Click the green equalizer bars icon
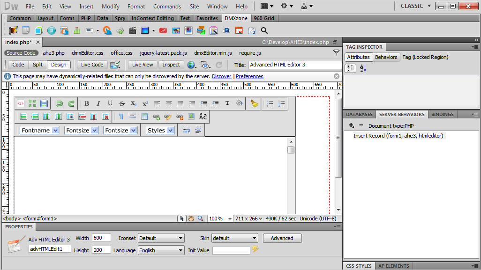 (x=77, y=30)
